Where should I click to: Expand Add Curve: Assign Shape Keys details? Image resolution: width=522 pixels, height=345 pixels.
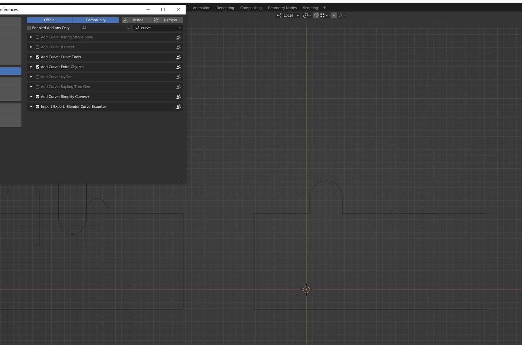point(31,37)
